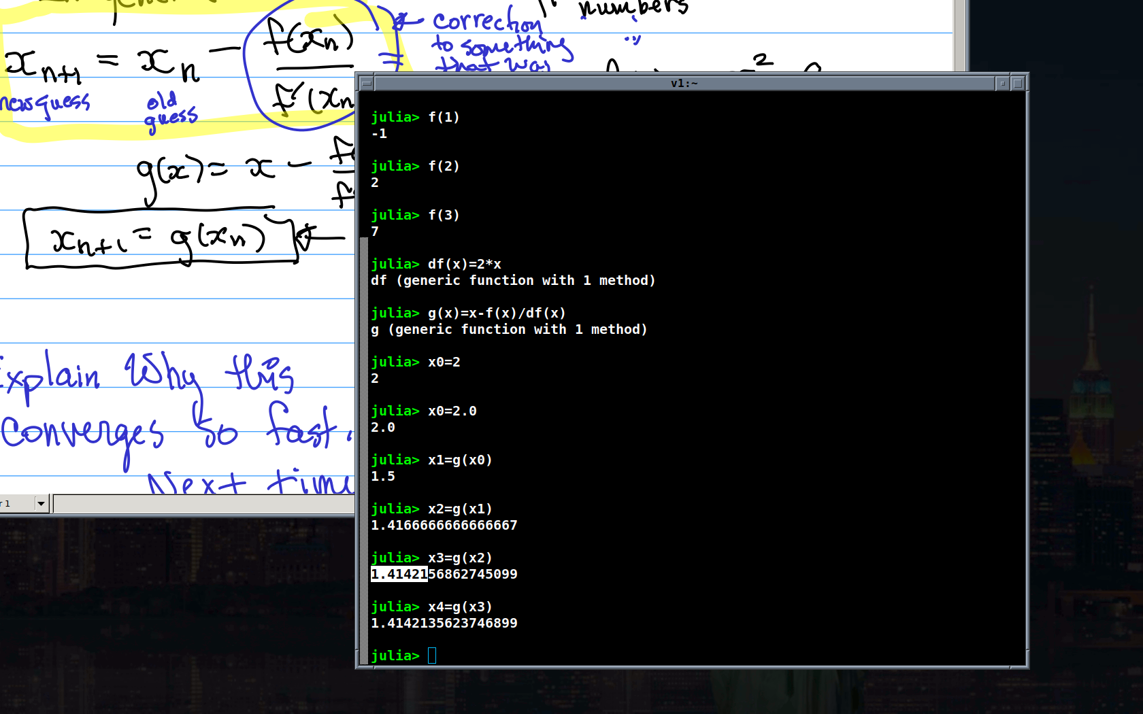
Task: Focus the empty julia> prompt cursor
Action: tap(432, 656)
